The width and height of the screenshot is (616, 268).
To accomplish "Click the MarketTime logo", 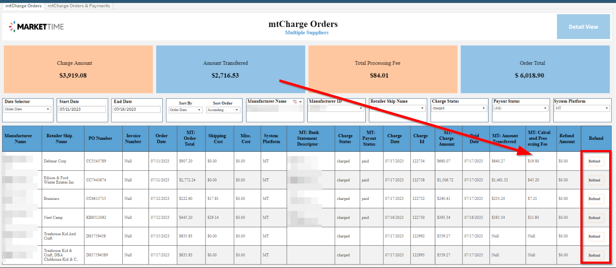I will coord(36,27).
